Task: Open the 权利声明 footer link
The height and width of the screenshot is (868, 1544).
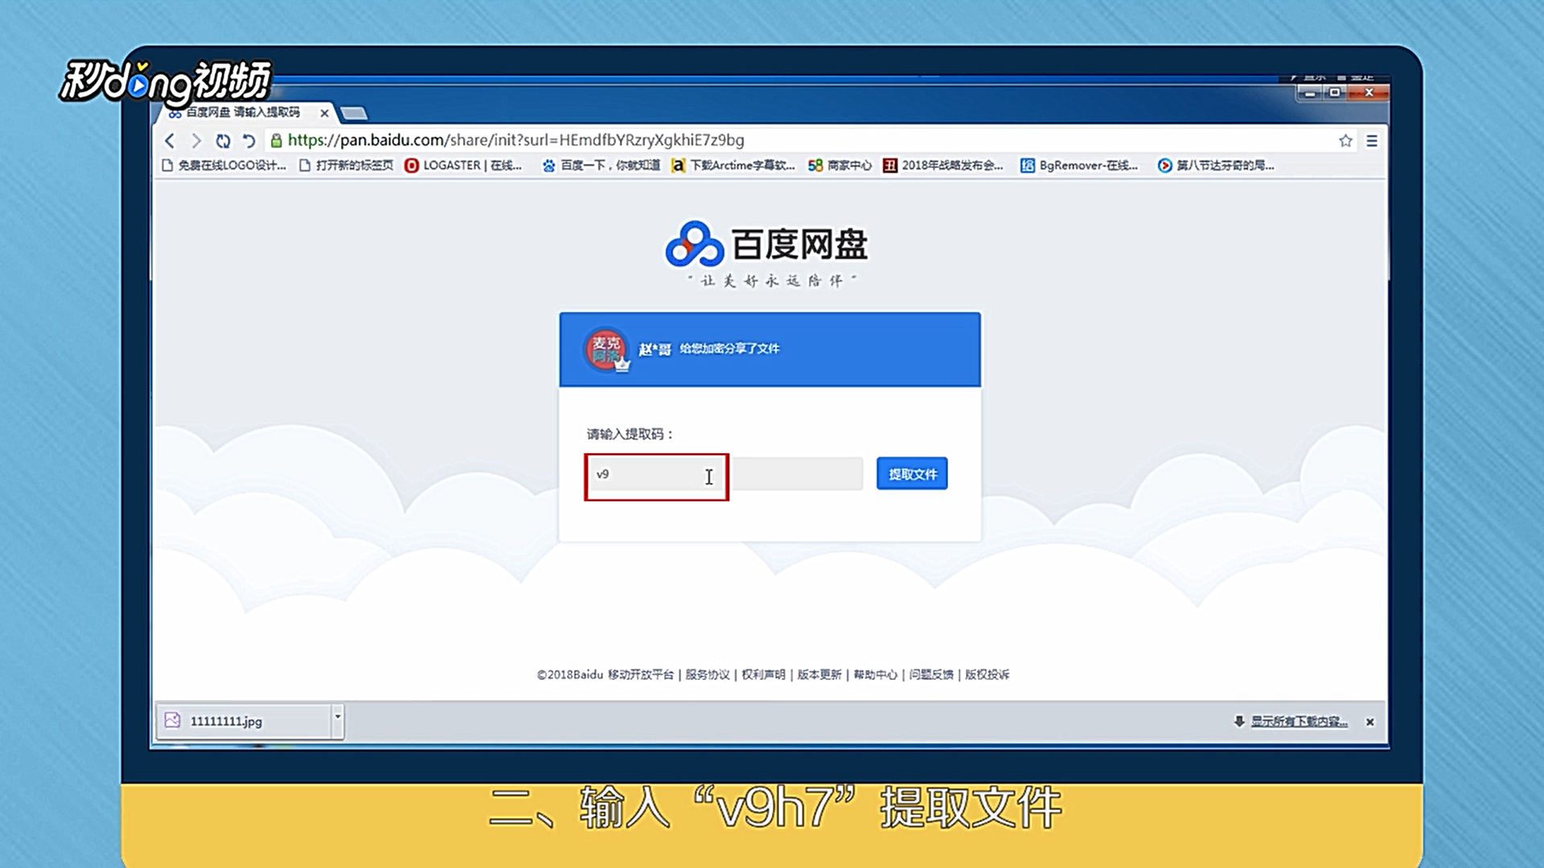Action: point(763,674)
